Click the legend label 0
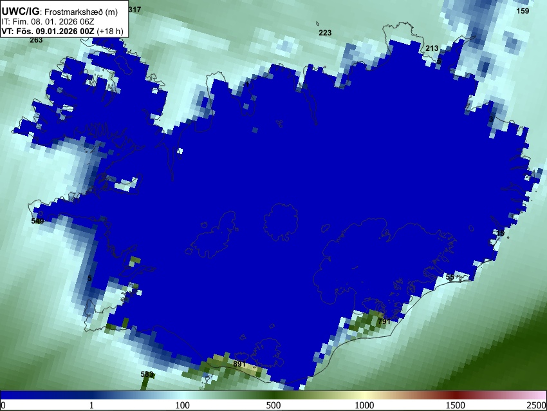The image size is (547, 411). point(3,405)
